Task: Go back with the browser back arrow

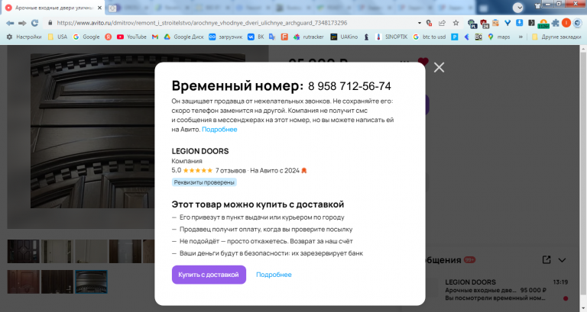Action: pyautogui.click(x=10, y=23)
